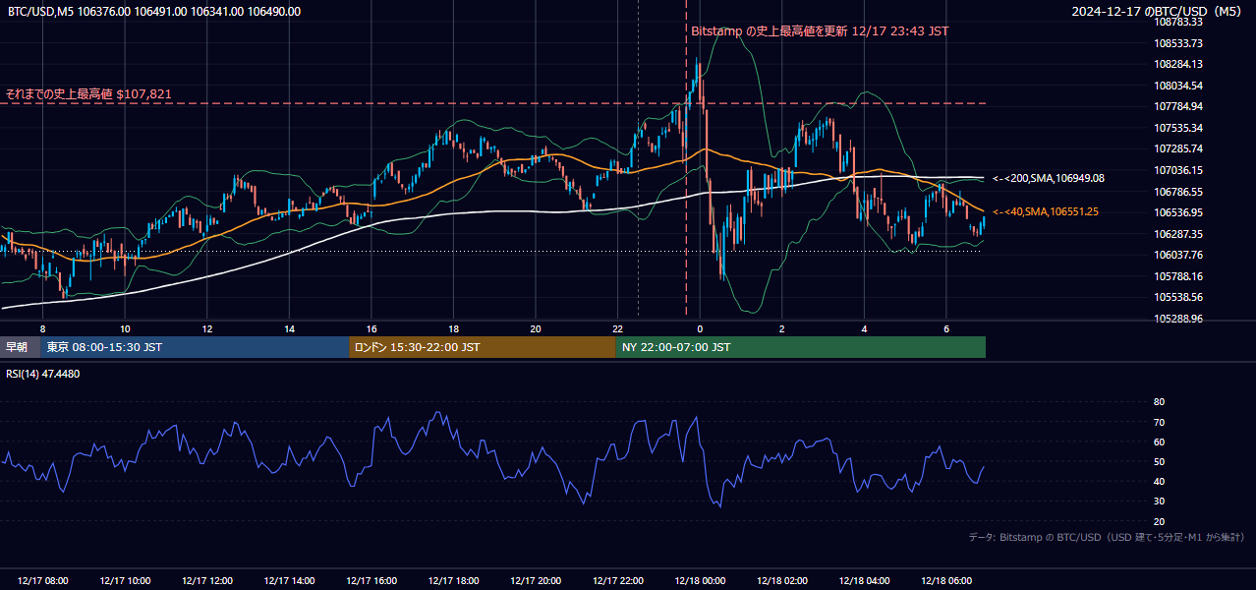Click the BTC/USD,M5 OHLC header text
This screenshot has width=1256, height=590.
click(154, 12)
